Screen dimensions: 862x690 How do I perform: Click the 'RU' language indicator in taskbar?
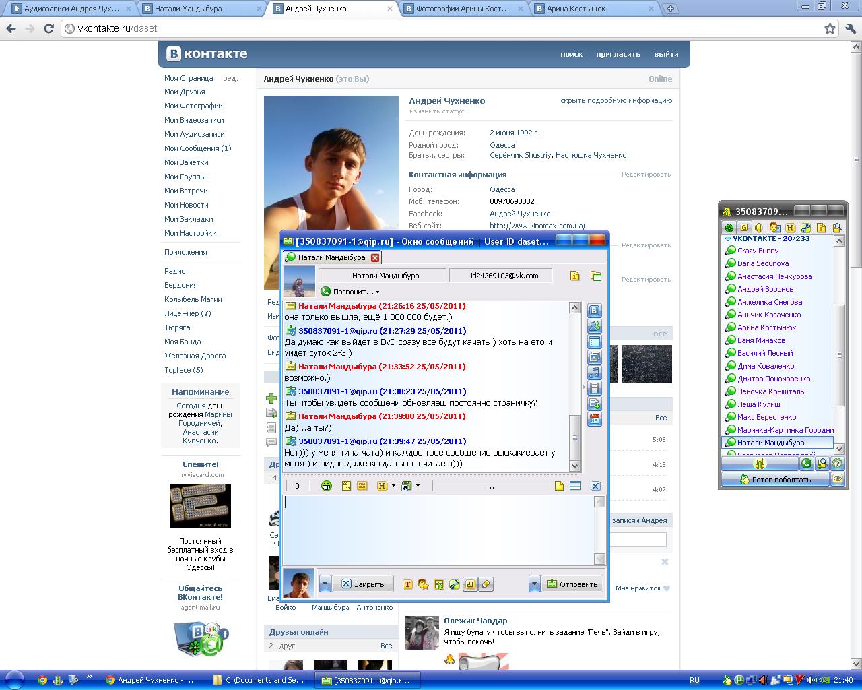[694, 680]
